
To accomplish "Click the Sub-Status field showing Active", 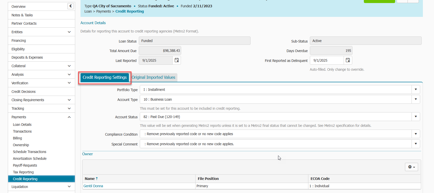I will [366, 41].
